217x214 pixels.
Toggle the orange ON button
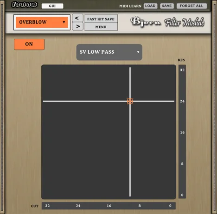[29, 44]
